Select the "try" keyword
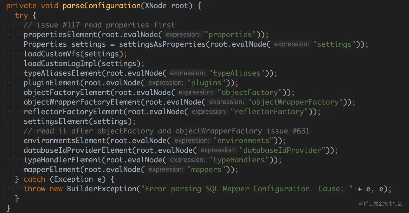Screen dimensions: 409x213 click(22, 15)
